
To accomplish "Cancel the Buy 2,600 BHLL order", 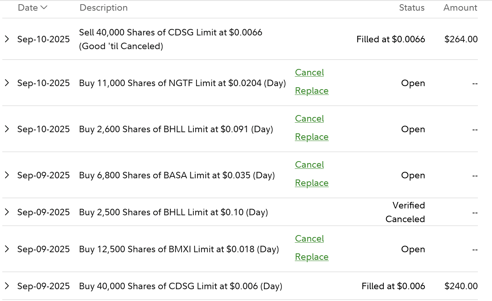I will click(x=309, y=118).
